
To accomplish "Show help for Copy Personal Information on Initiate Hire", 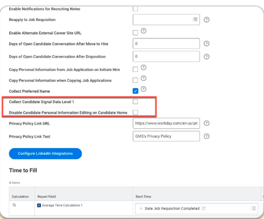I will 144,68.
